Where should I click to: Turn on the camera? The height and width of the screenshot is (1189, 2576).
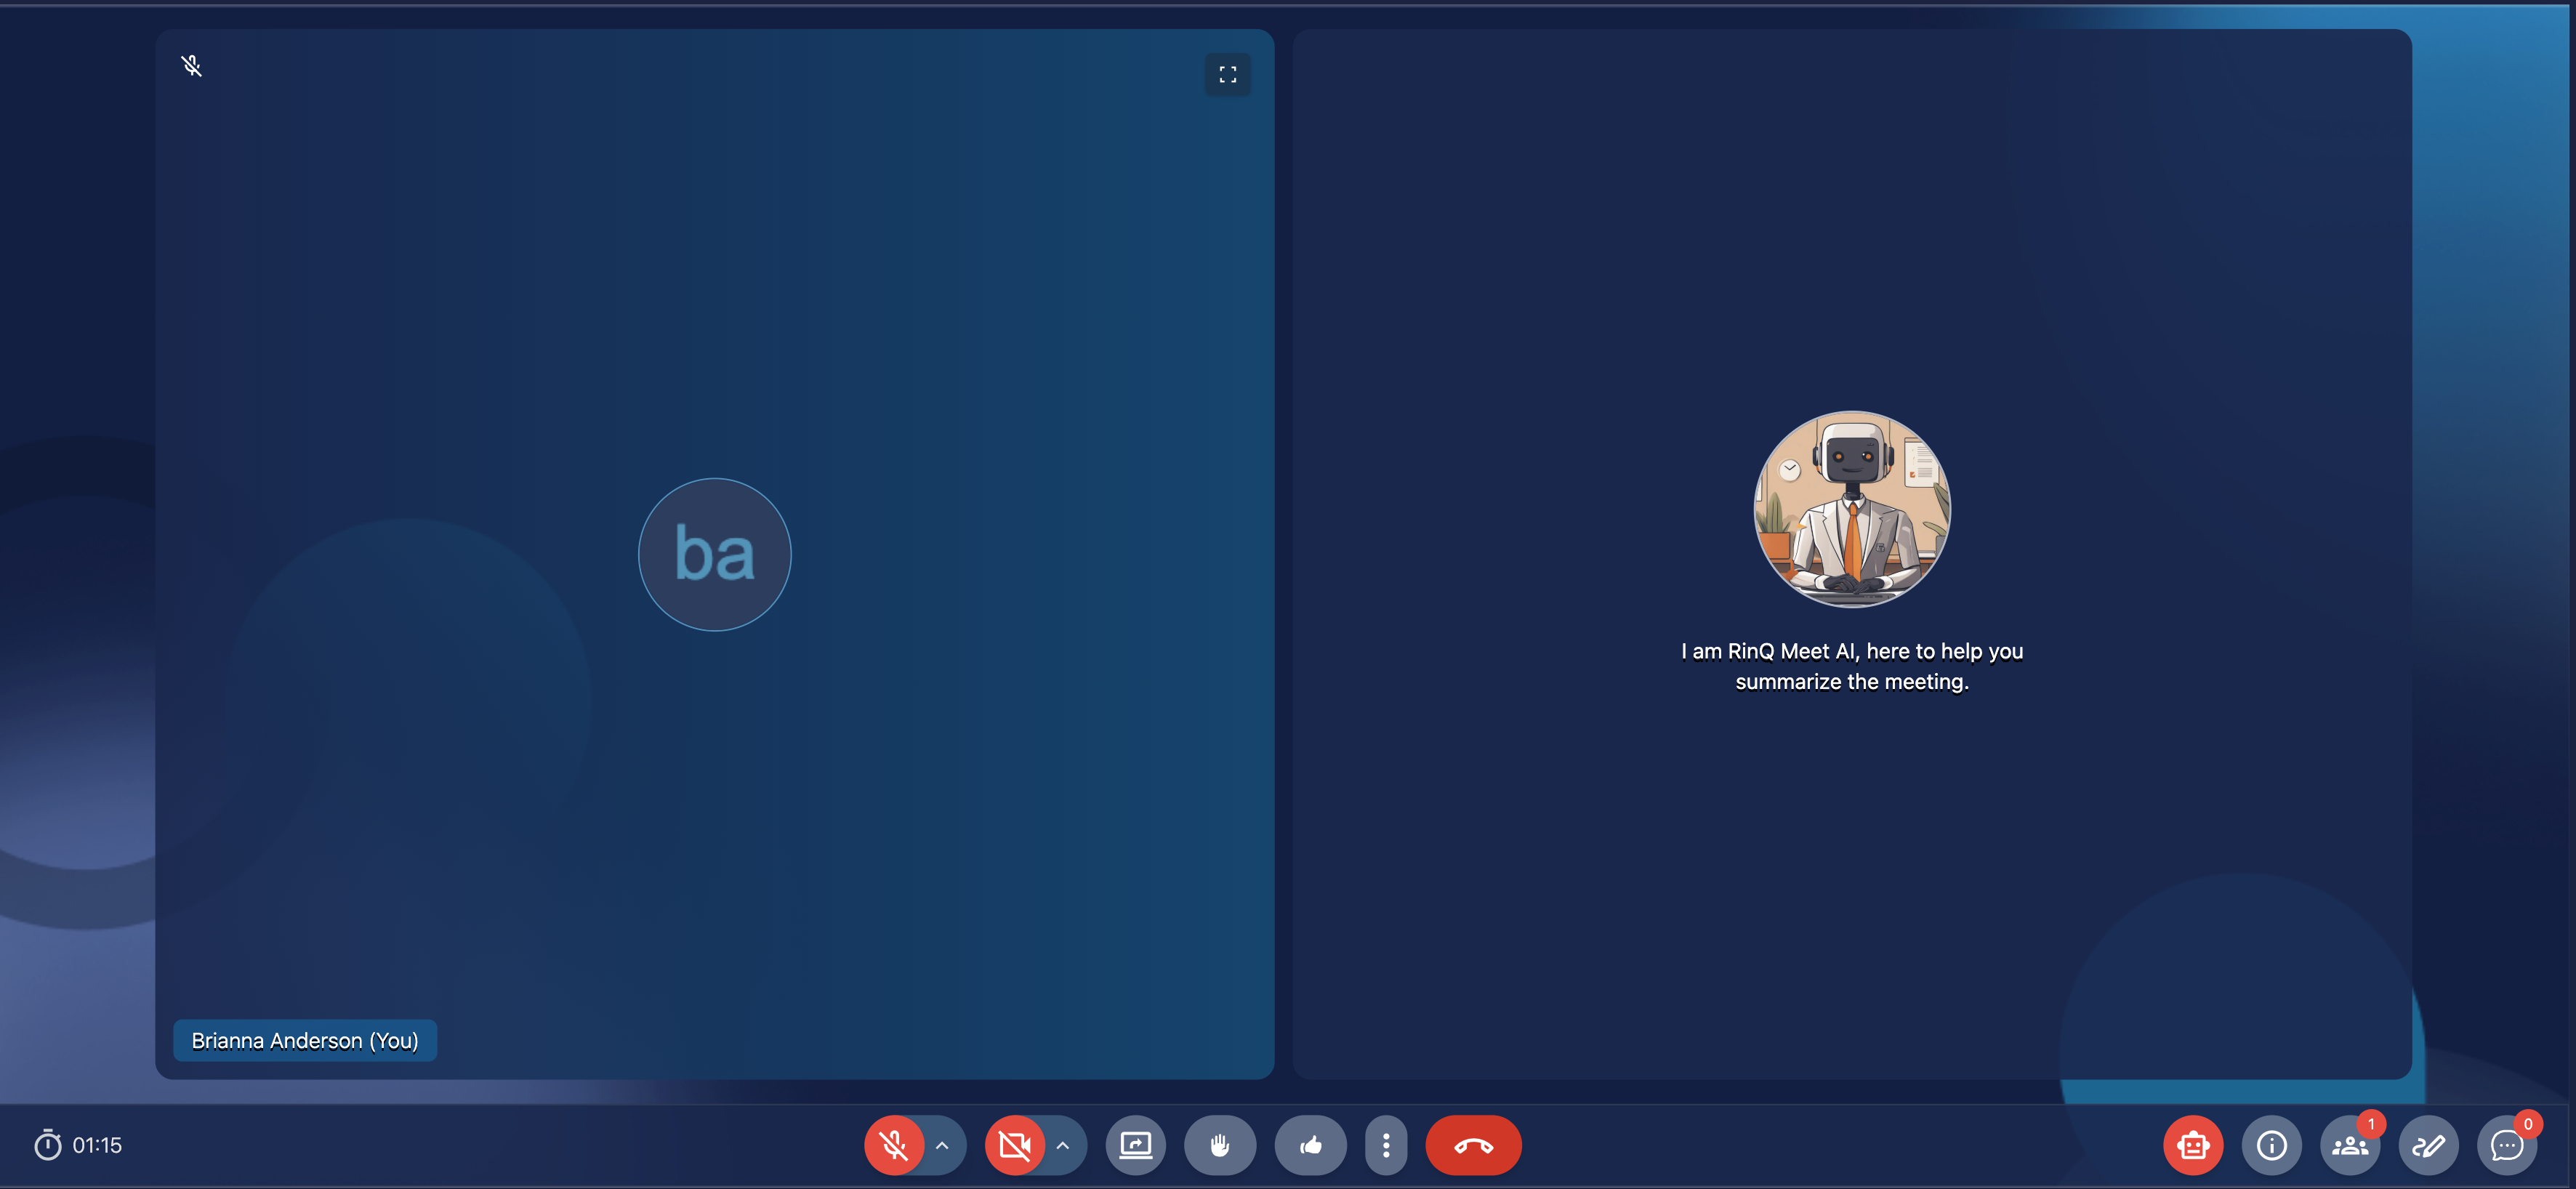(x=1014, y=1145)
